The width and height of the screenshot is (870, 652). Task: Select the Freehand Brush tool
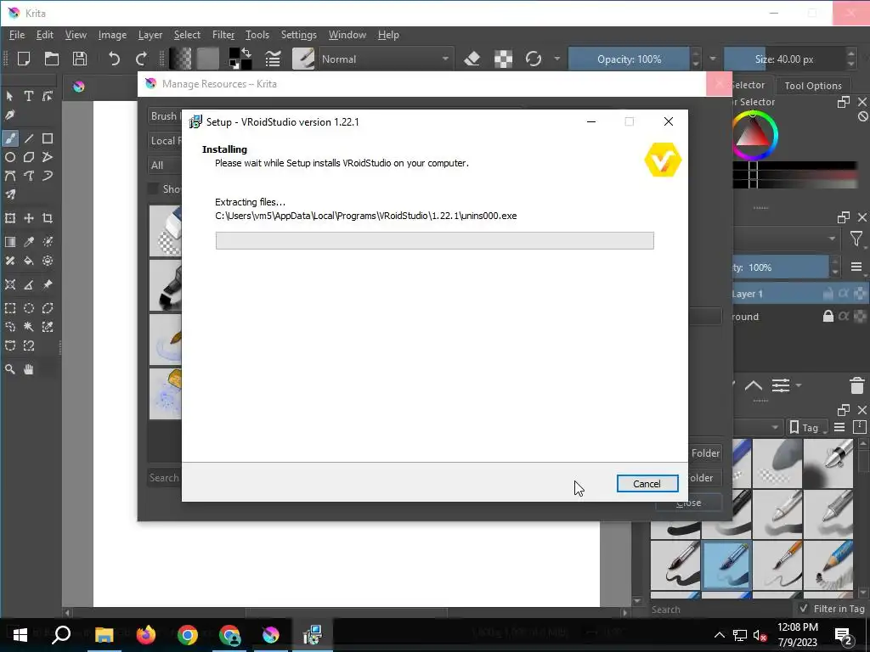coord(10,138)
